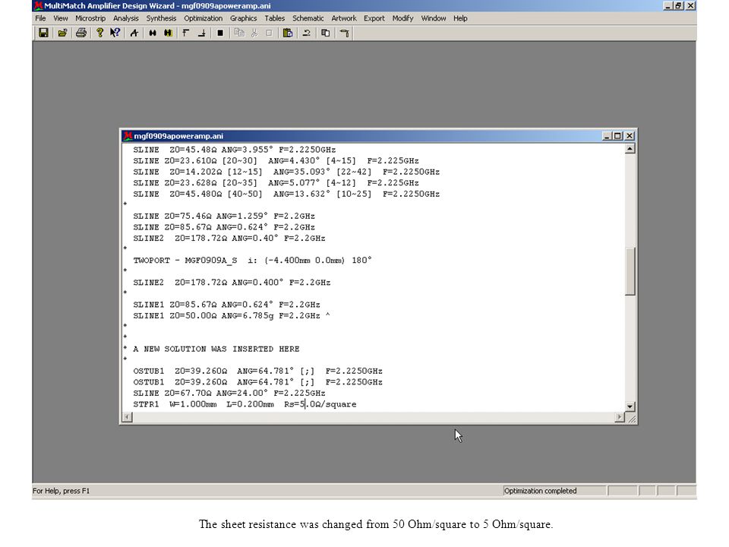Click the horizontal scrollbar right arrow
The height and width of the screenshot is (547, 729).
pos(620,417)
